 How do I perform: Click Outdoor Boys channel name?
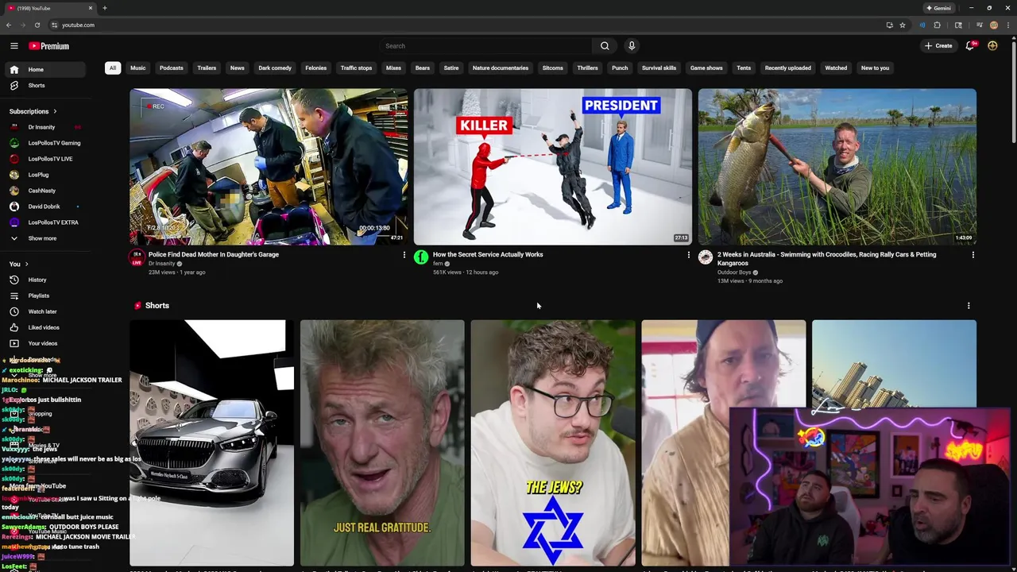pos(734,272)
